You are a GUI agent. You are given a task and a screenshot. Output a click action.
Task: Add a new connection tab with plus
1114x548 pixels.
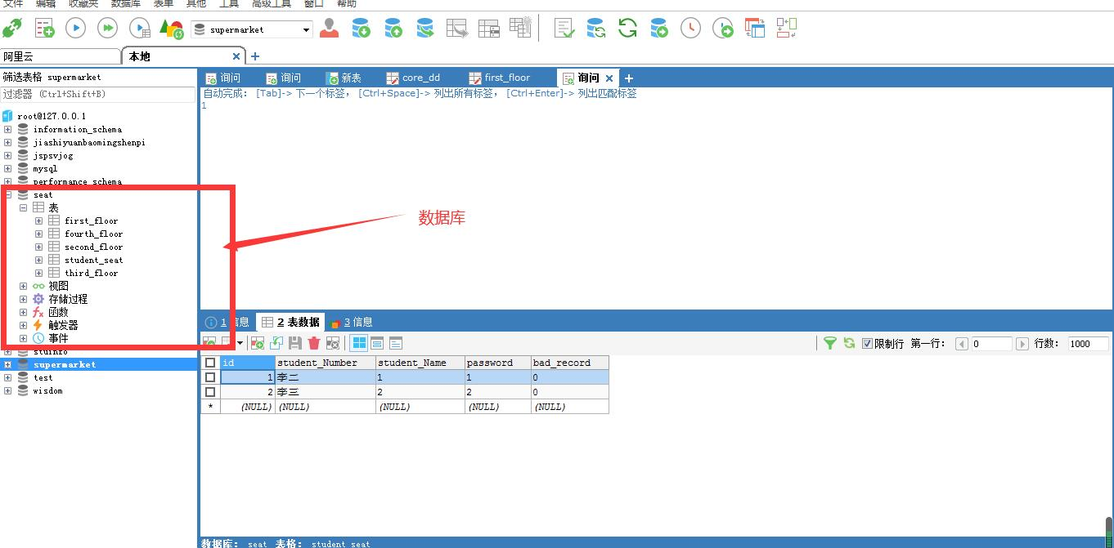pos(255,56)
